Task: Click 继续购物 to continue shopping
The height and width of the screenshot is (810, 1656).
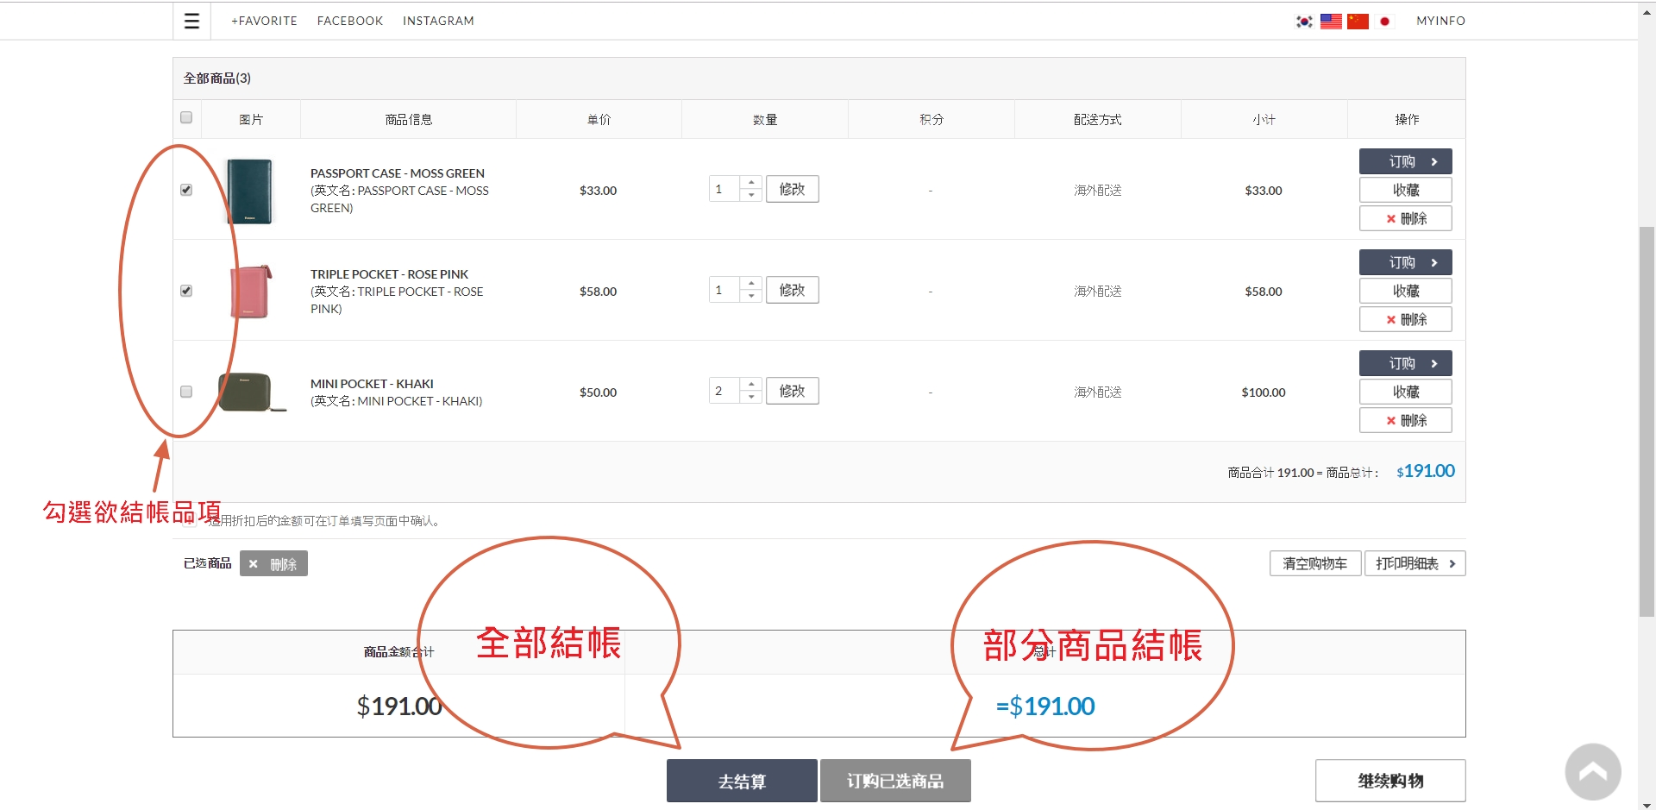Action: tap(1389, 781)
